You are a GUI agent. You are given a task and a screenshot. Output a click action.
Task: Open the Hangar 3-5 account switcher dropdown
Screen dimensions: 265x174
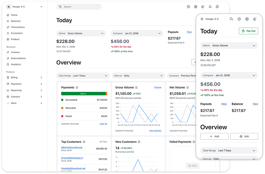click(41, 7)
